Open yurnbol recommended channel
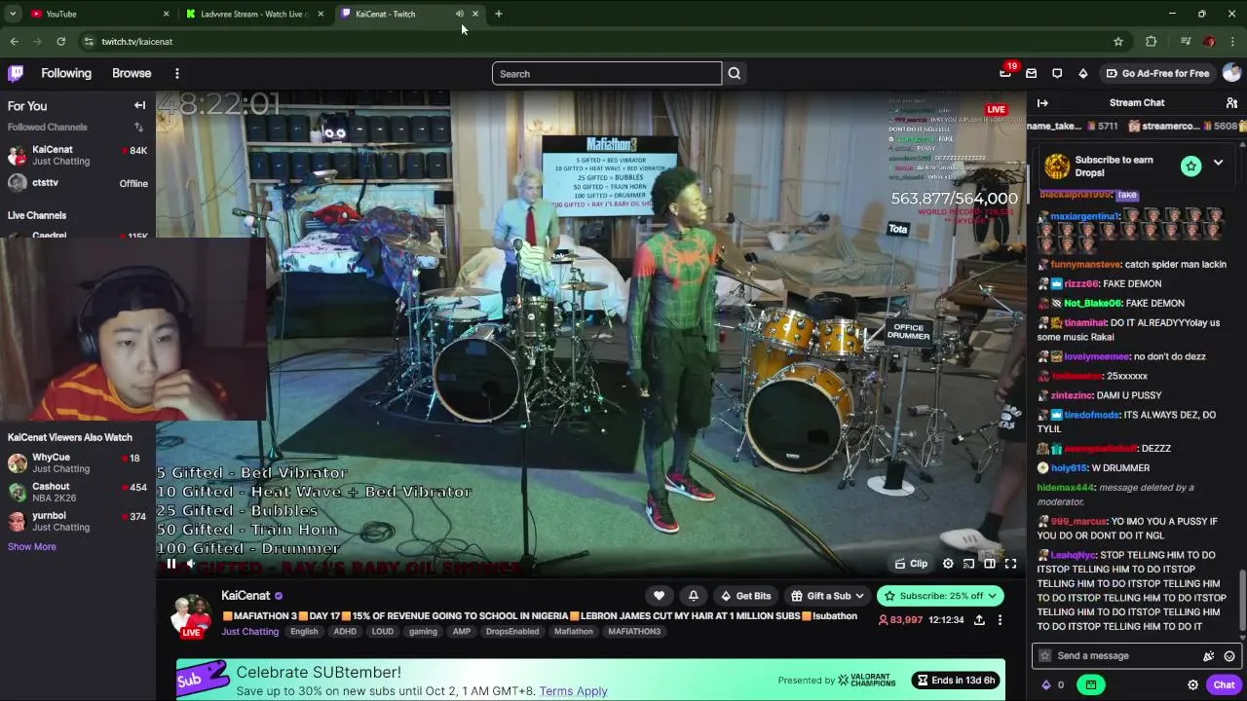Image resolution: width=1247 pixels, height=701 pixels. [78, 521]
